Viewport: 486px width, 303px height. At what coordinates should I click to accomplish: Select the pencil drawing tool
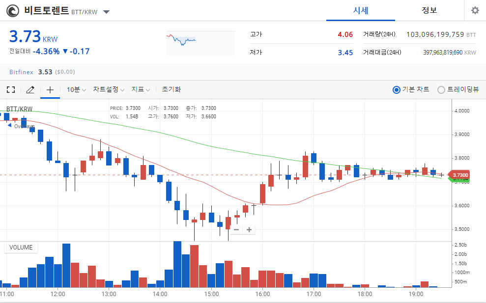pyautogui.click(x=30, y=89)
